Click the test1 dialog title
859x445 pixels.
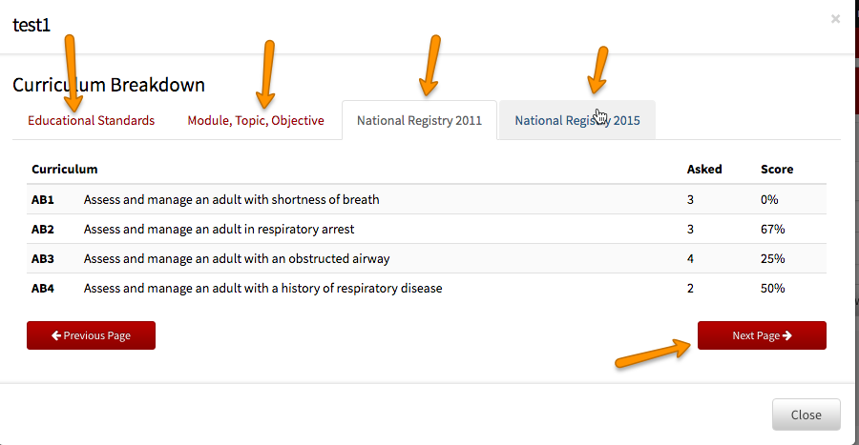31,25
